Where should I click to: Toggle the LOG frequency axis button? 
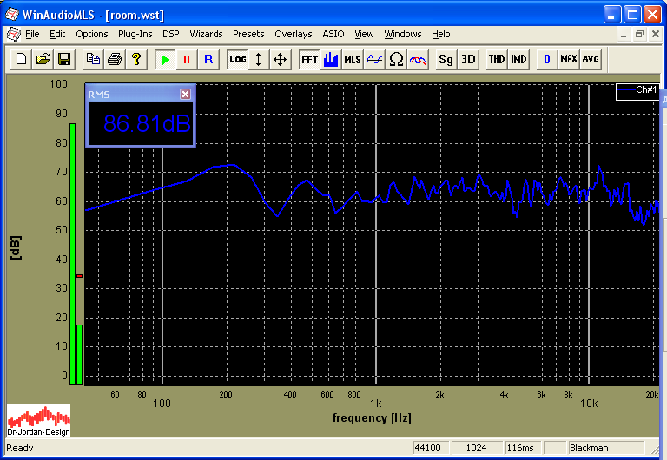point(237,60)
